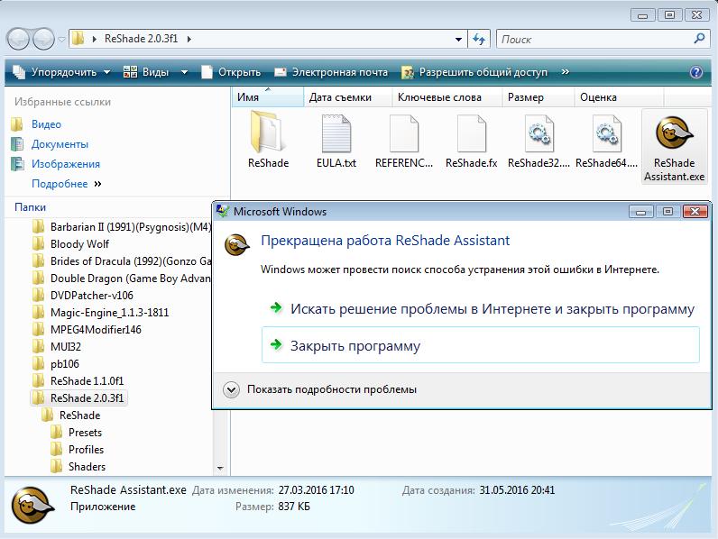Click the Поиск search field

[595, 40]
